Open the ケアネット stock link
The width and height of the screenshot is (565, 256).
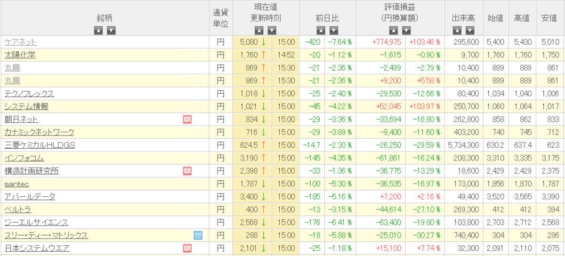[x=21, y=42]
